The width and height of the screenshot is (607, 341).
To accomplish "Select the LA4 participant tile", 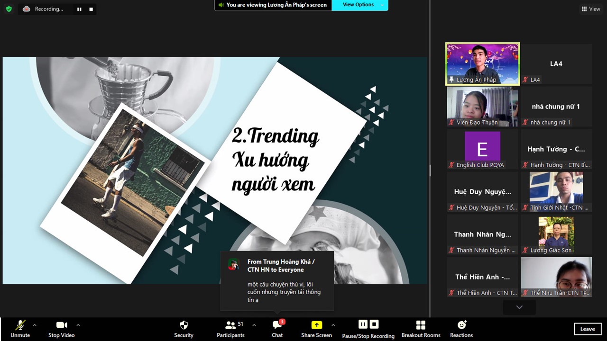I will coord(556,64).
